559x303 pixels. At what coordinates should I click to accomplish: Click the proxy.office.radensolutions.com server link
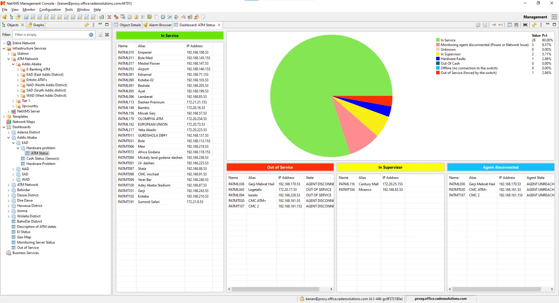click(x=440, y=299)
